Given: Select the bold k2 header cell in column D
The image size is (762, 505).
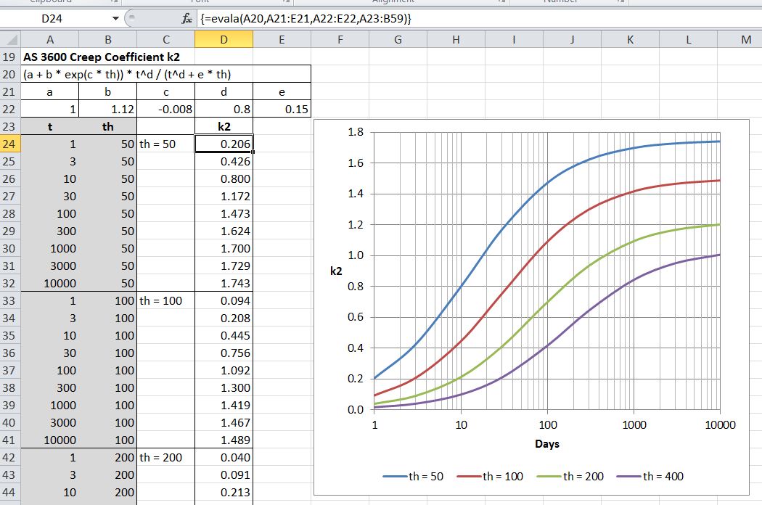Looking at the screenshot, I should tap(224, 126).
